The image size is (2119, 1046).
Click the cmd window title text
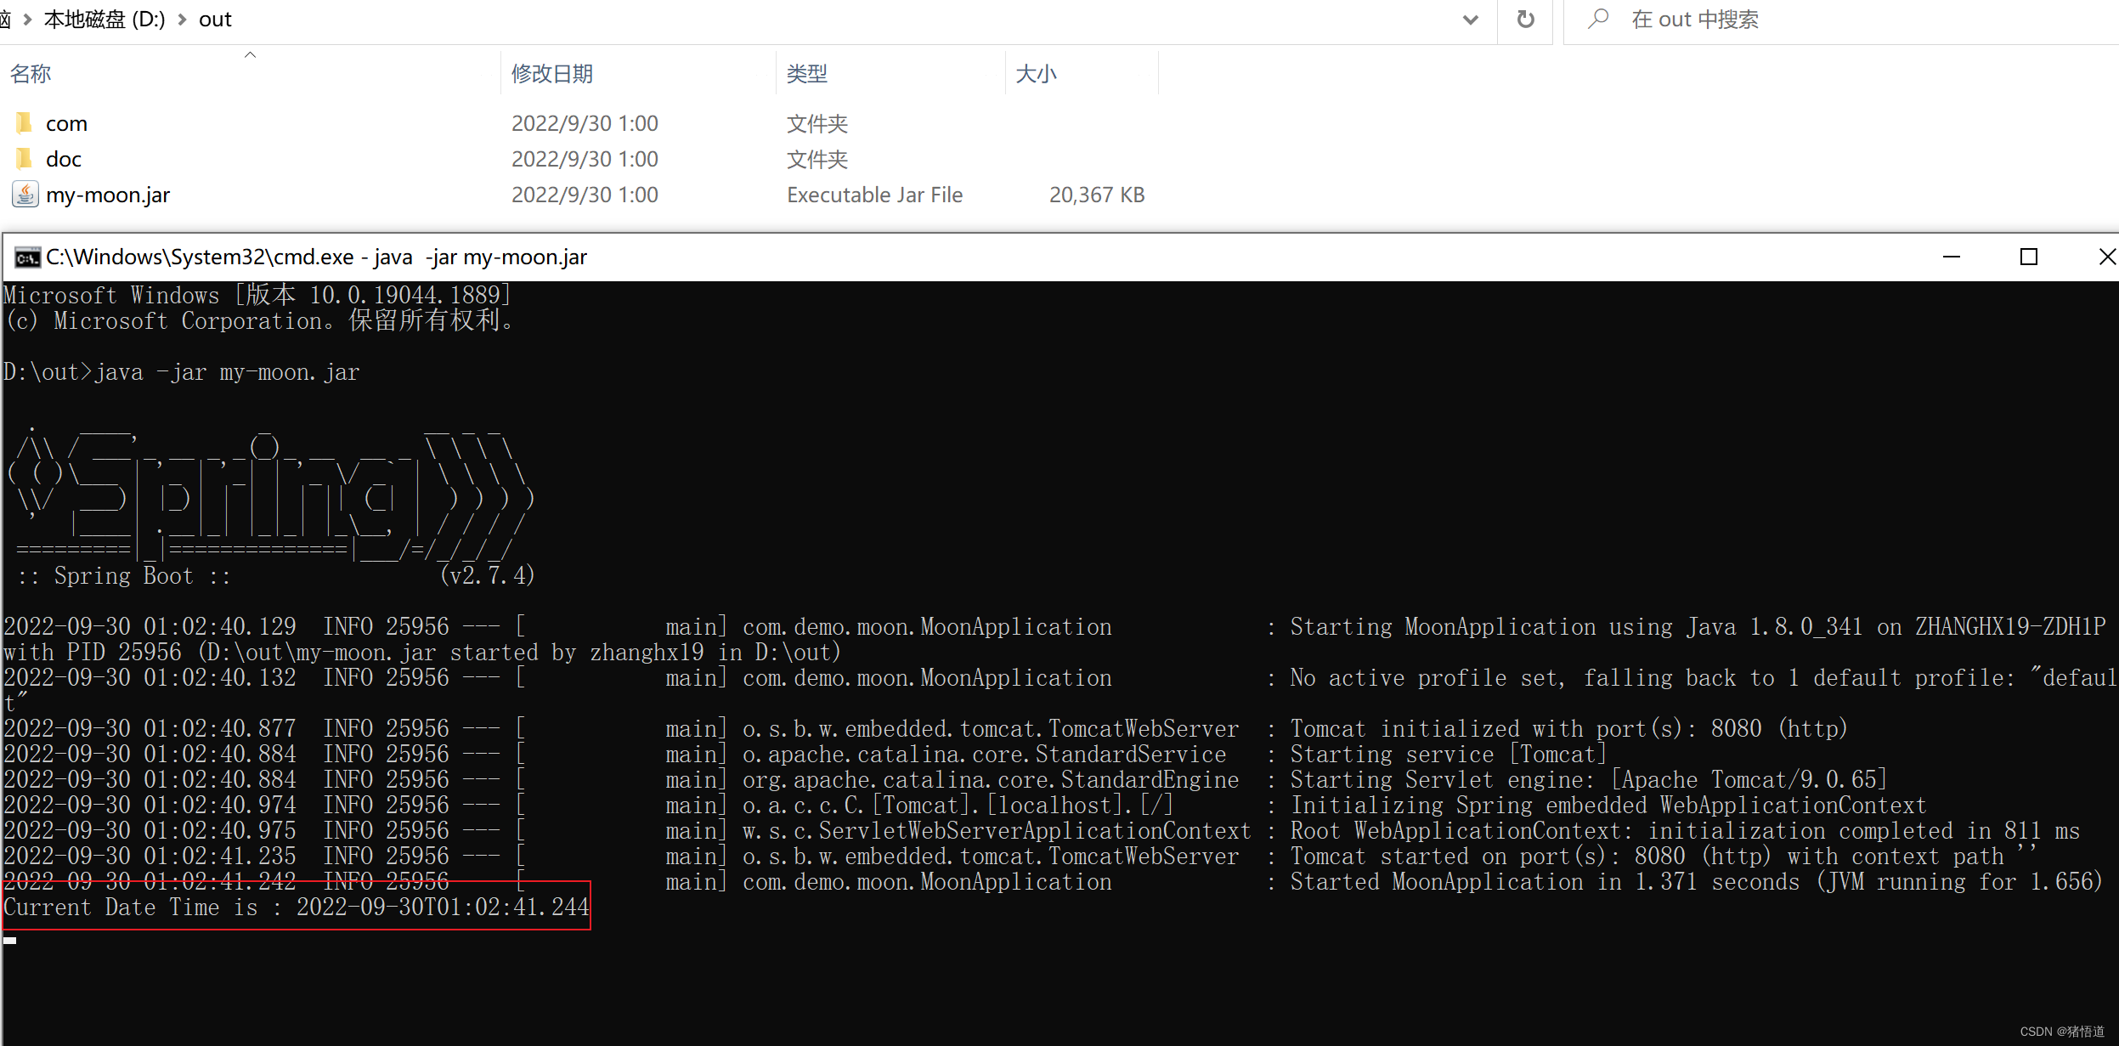click(x=316, y=257)
